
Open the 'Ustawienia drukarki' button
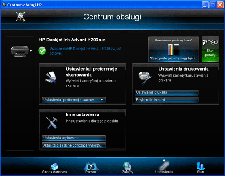(x=167, y=92)
